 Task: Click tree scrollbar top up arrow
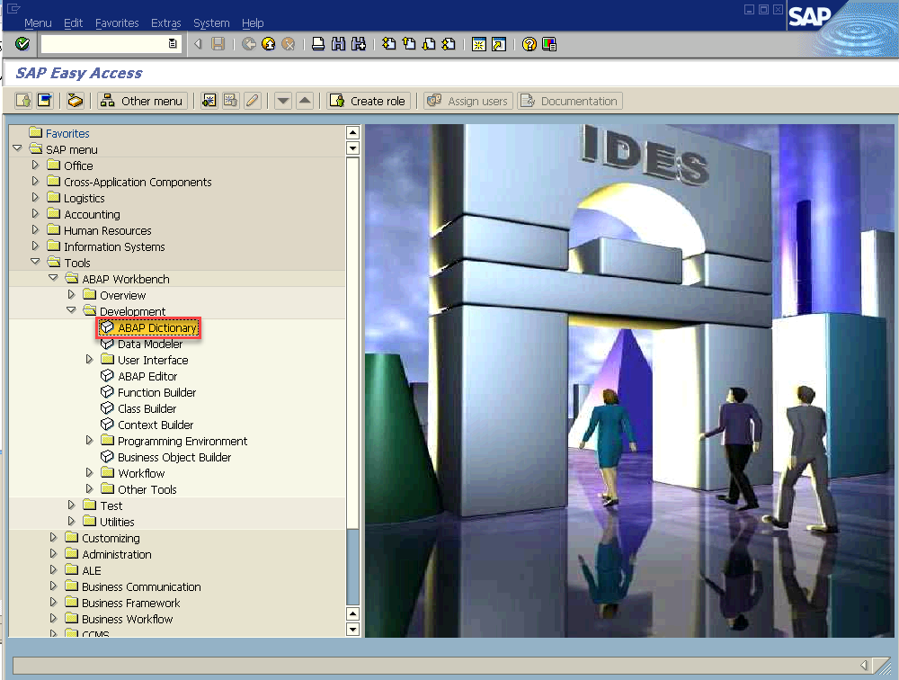[352, 132]
